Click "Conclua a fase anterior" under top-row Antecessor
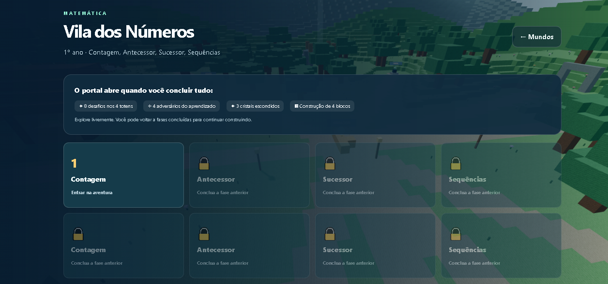608x284 pixels. click(x=223, y=193)
